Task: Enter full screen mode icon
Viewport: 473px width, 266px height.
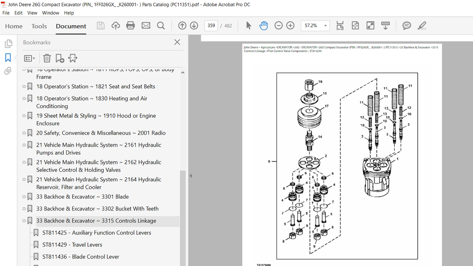Action: (370, 26)
